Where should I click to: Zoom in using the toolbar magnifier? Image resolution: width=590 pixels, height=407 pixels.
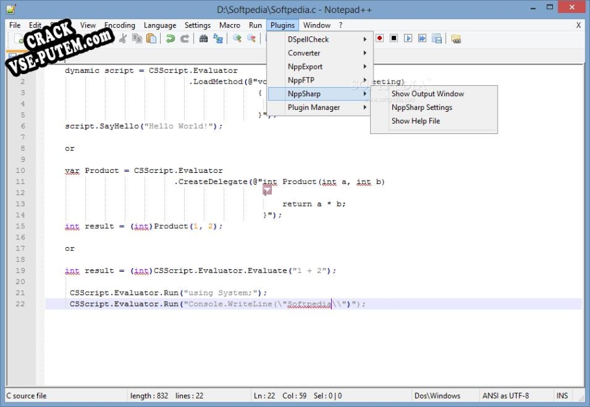(237, 39)
